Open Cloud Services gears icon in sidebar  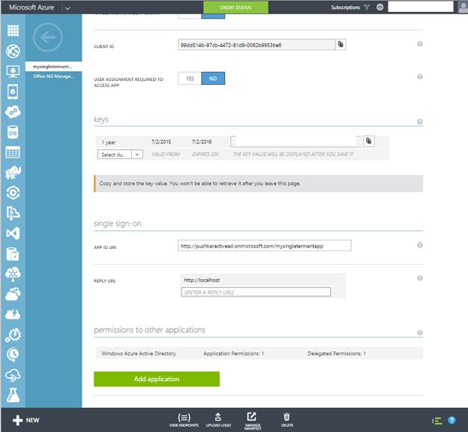point(13,112)
